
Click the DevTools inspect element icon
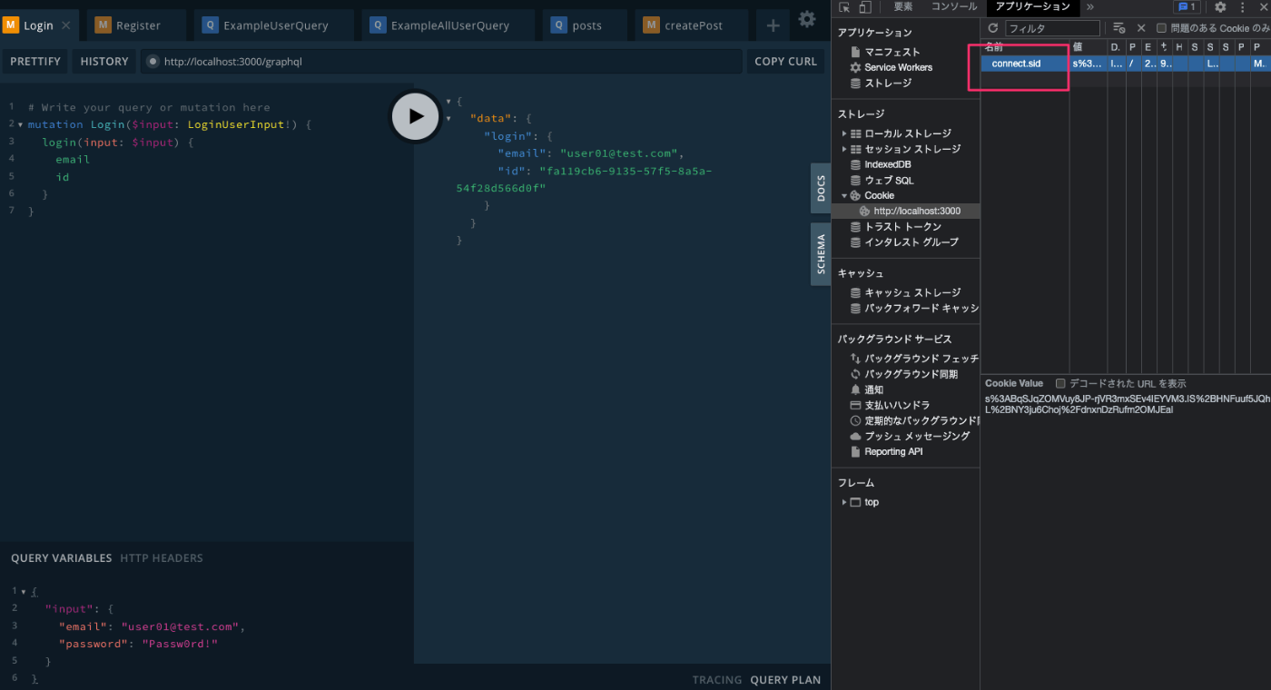(844, 7)
